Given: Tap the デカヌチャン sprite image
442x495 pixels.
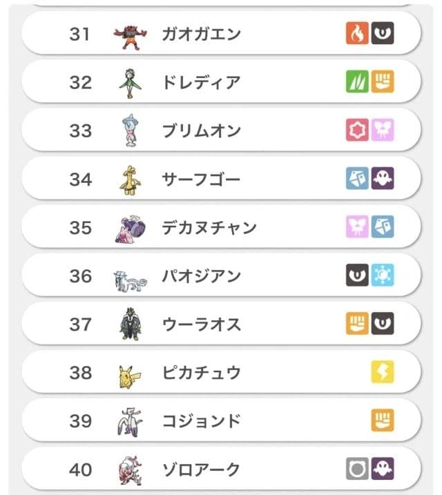Looking at the screenshot, I should click(x=129, y=229).
